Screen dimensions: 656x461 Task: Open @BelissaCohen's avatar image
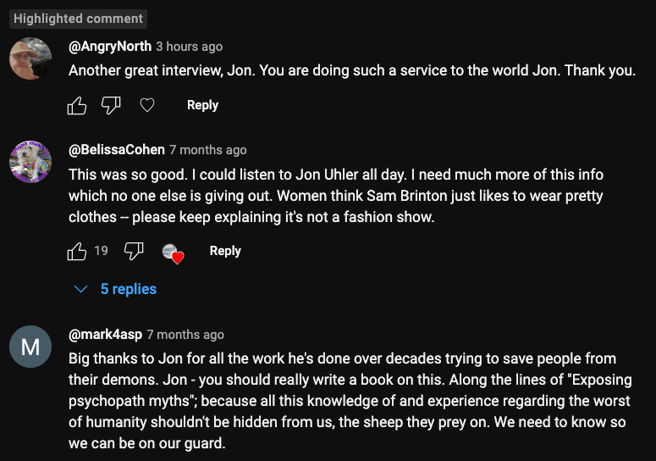30,162
